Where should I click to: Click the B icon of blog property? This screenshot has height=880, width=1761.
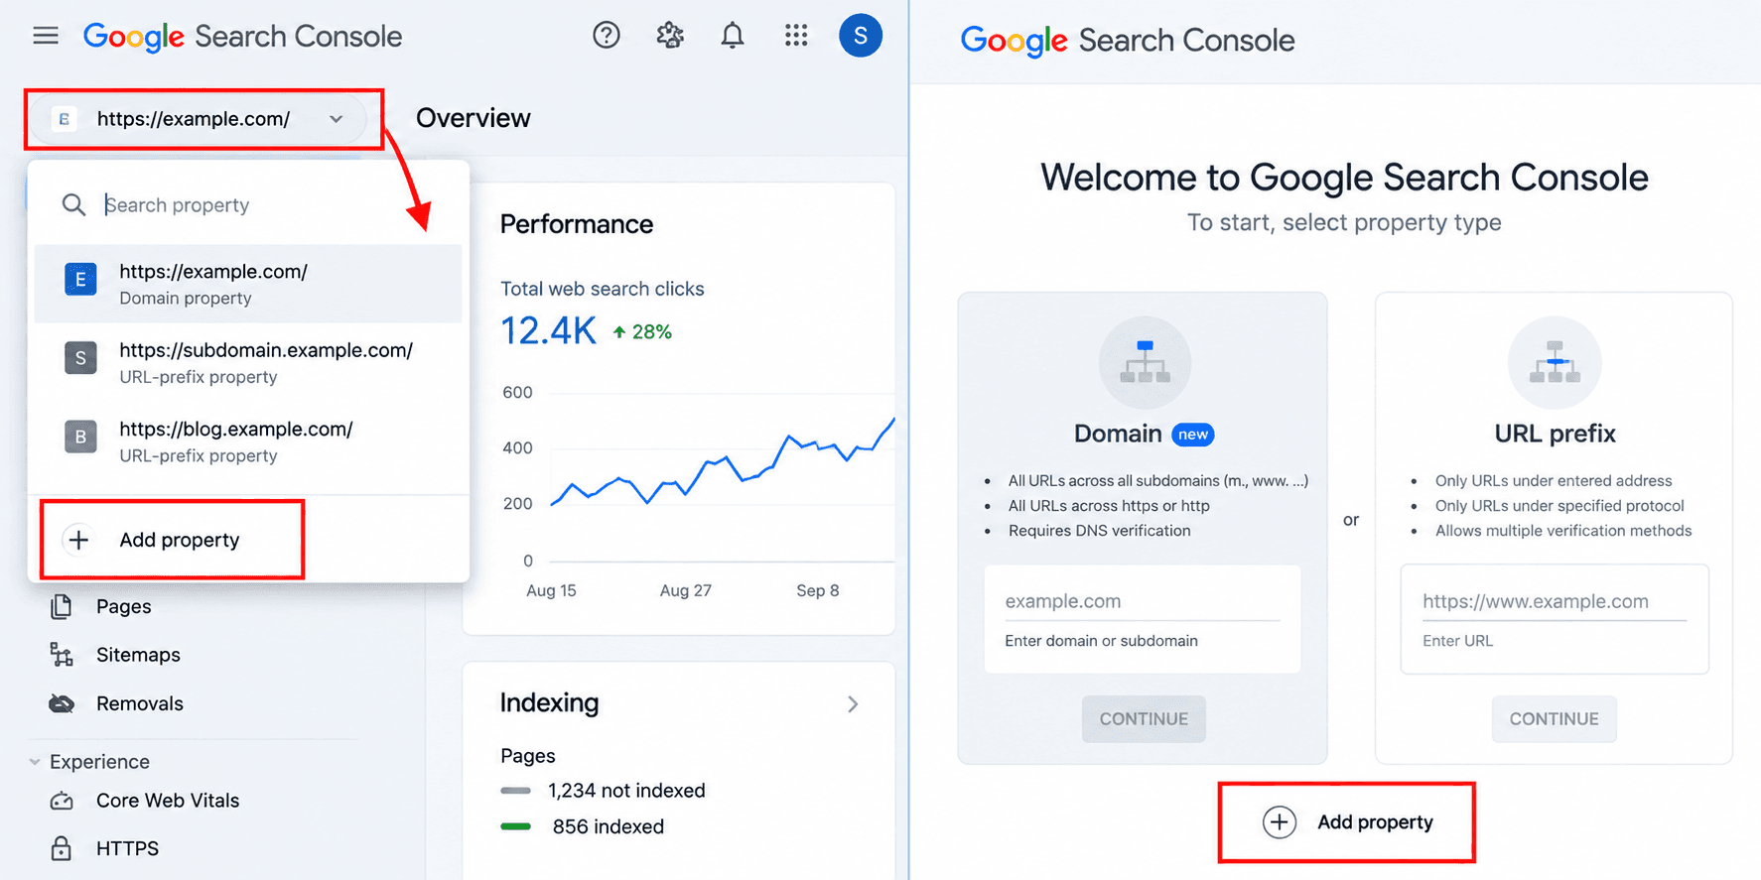80,437
